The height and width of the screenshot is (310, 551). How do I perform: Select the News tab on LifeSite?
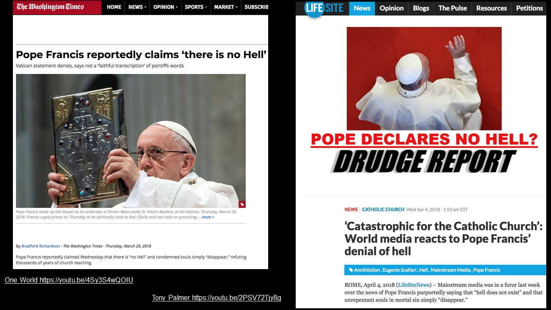[362, 8]
